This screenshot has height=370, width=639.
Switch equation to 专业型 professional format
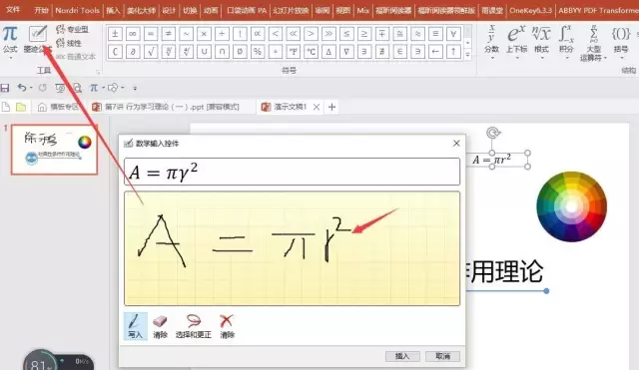[x=72, y=29]
